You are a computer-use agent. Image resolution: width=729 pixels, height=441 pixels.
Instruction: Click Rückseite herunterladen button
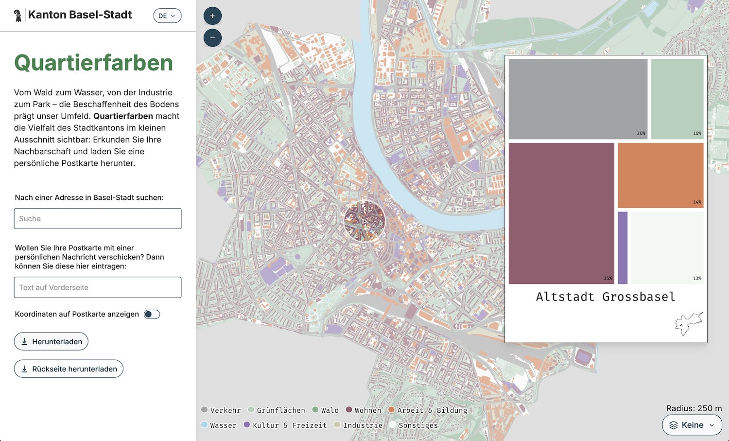69,369
